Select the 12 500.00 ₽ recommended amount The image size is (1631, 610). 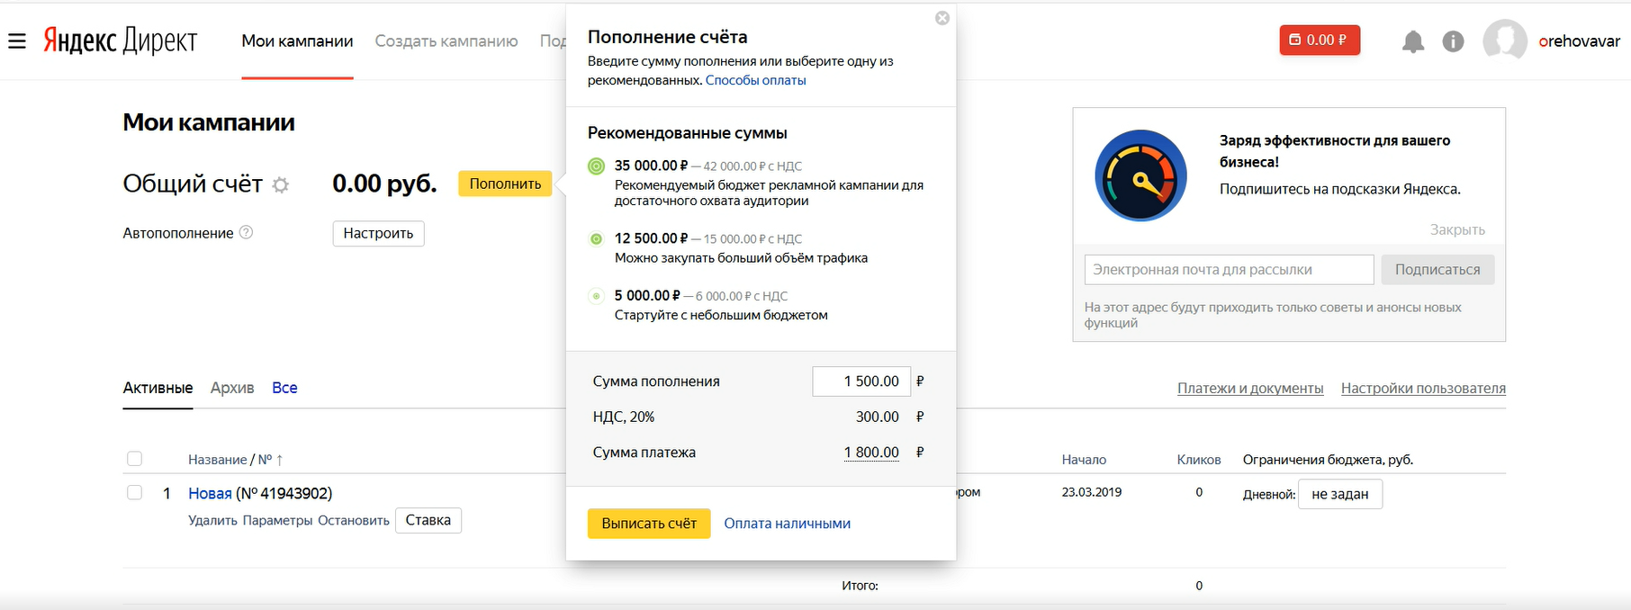[596, 239]
